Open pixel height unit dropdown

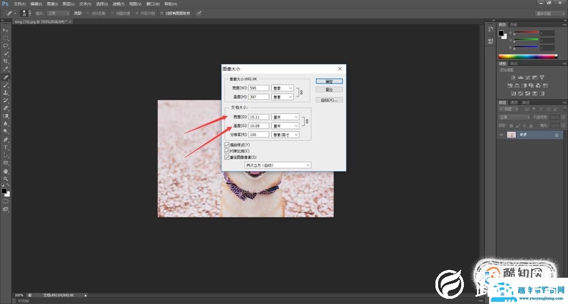pos(282,97)
